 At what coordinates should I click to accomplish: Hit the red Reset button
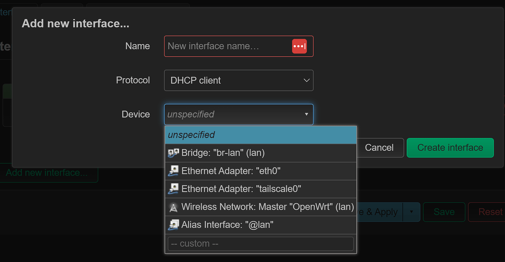pos(490,212)
